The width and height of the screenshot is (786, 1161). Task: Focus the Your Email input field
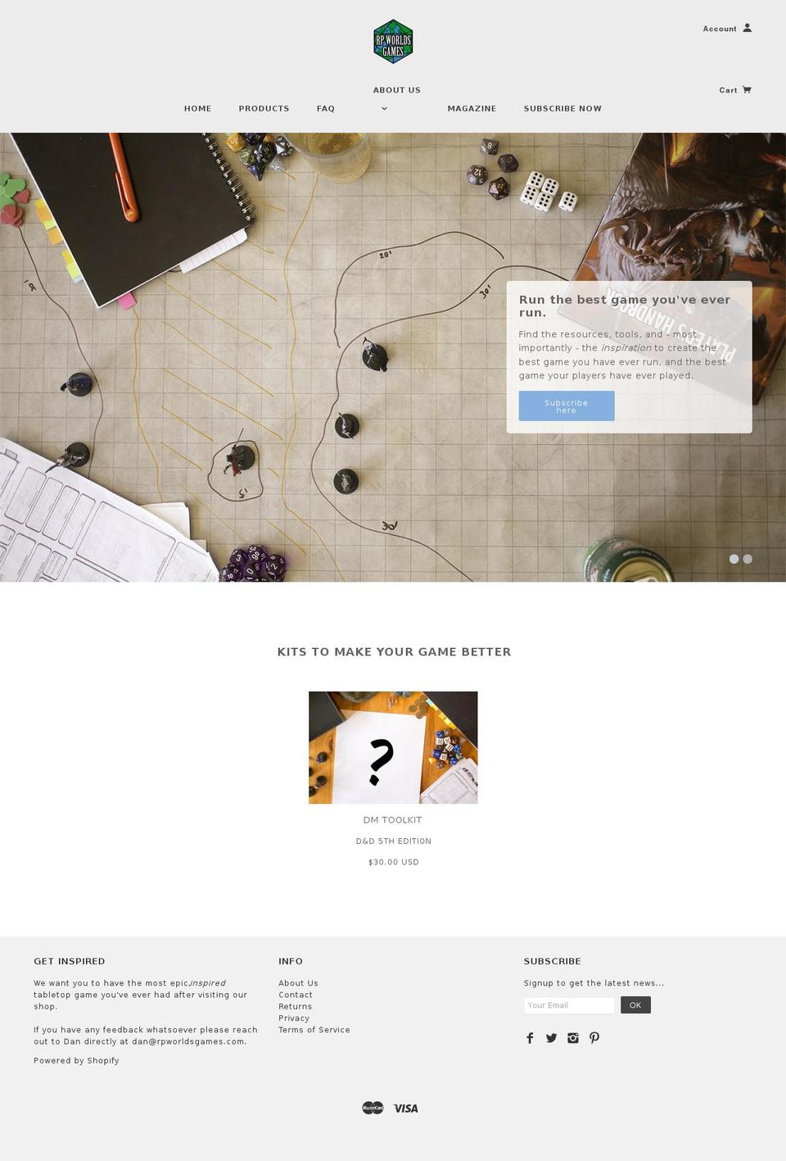pos(569,1005)
